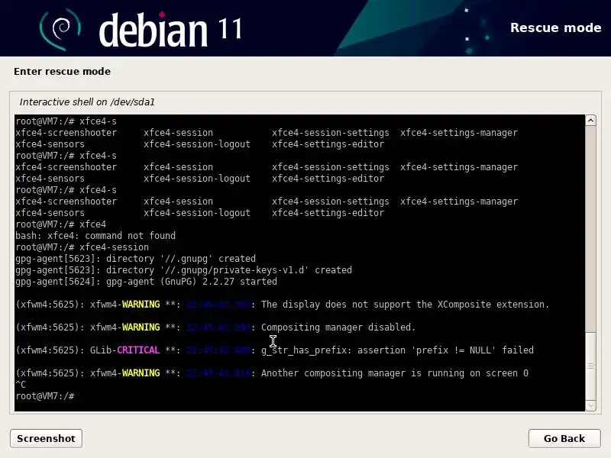Click 'gpg-agent (GnuPG) 2.2.27 started' line
Screen dimensions: 611x458
point(146,281)
